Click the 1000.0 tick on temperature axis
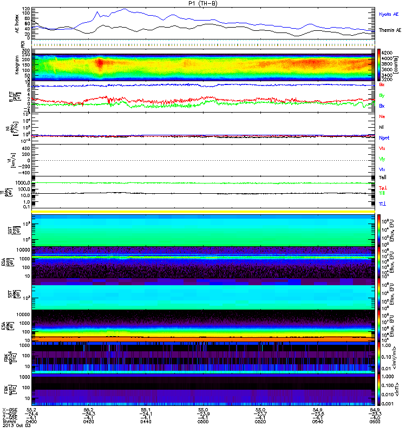This screenshot has height=433, width=406. point(23,183)
